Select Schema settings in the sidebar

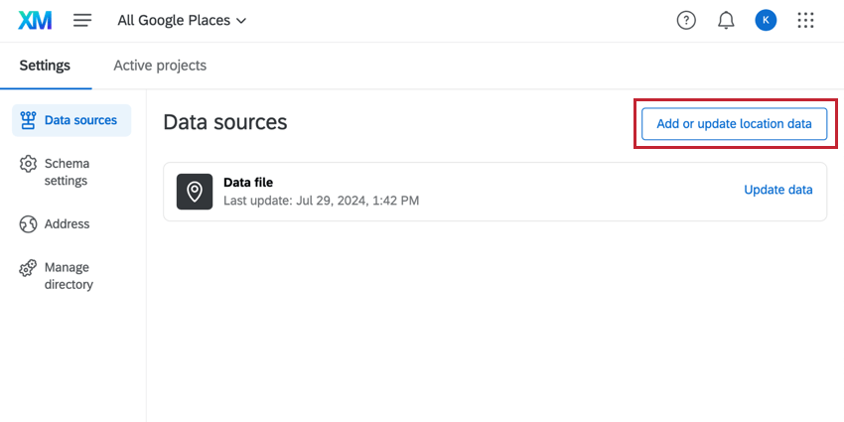pos(67,172)
